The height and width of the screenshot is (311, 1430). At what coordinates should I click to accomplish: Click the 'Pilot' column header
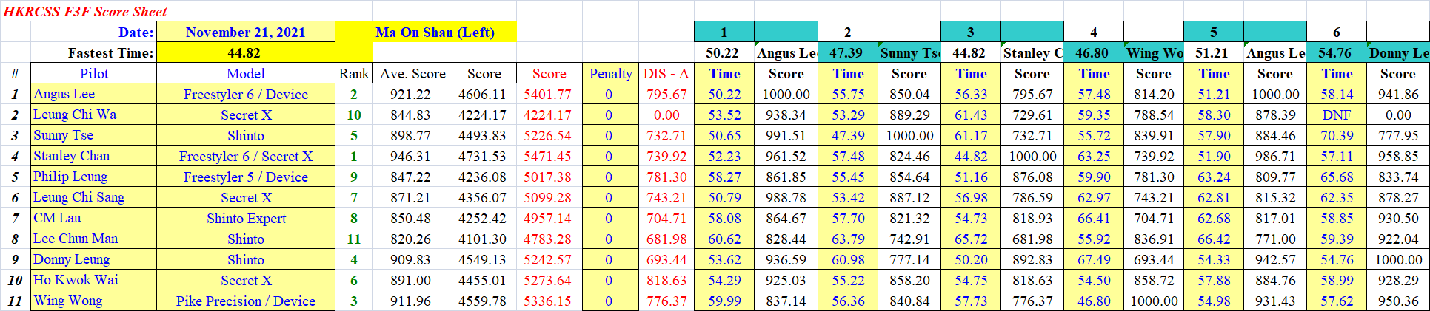coord(93,73)
